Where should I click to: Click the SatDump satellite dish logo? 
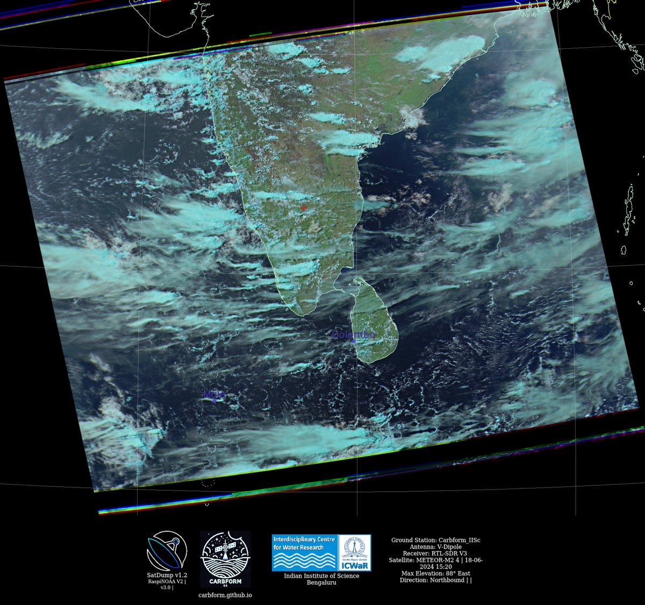click(x=167, y=551)
